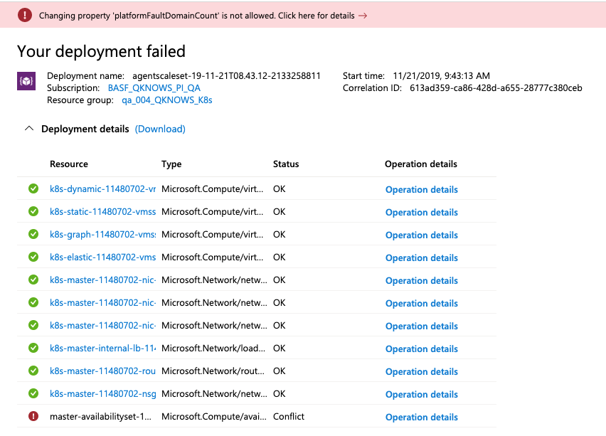Open the k8s-master-11480702-rou resource link
606x436 pixels.
[103, 371]
